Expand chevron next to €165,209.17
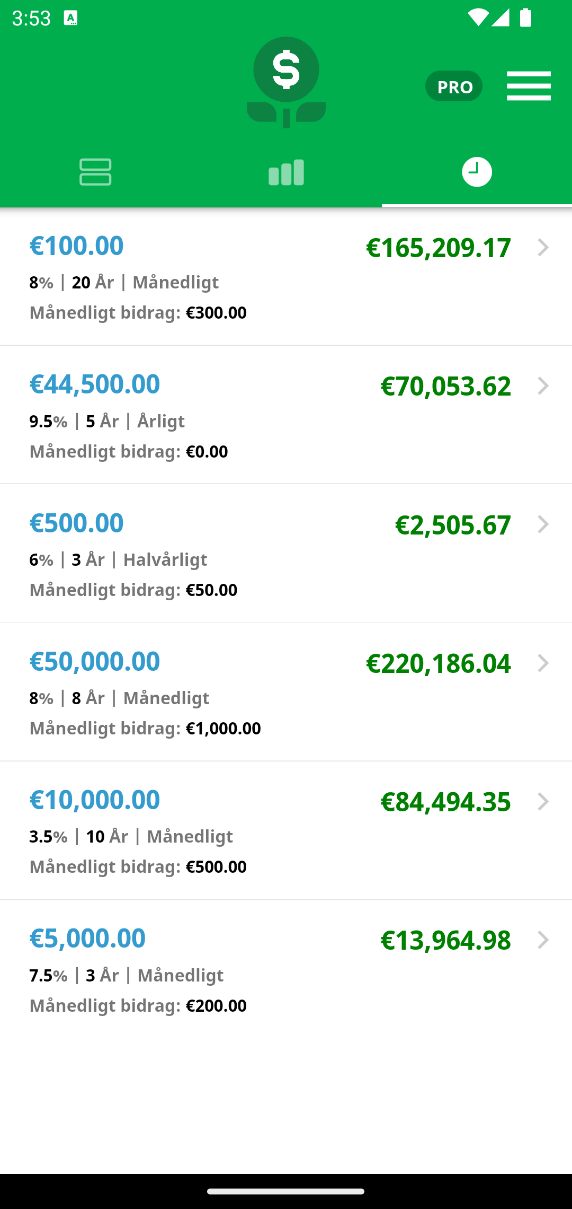 click(543, 248)
